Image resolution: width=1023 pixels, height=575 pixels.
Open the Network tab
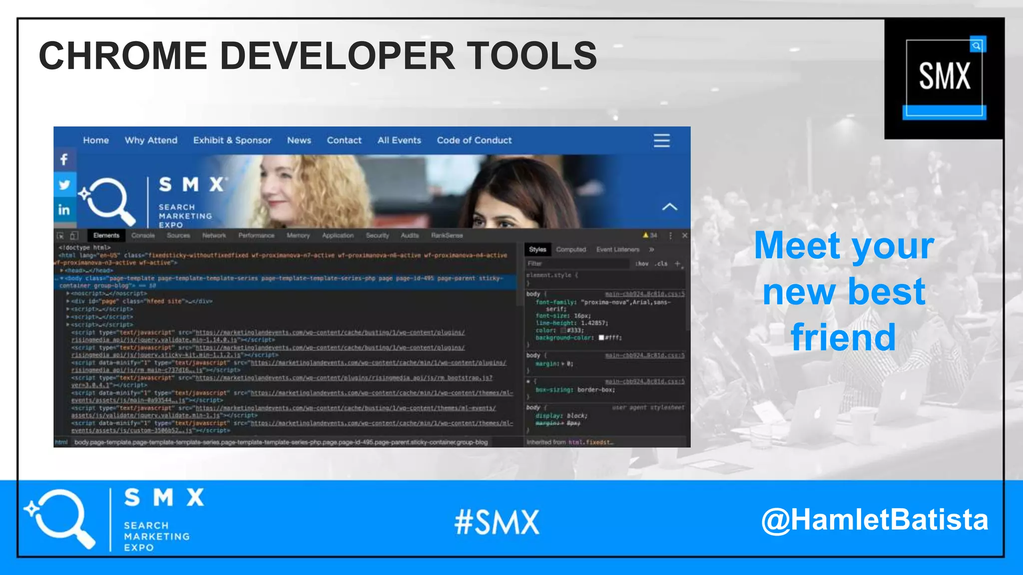click(214, 236)
